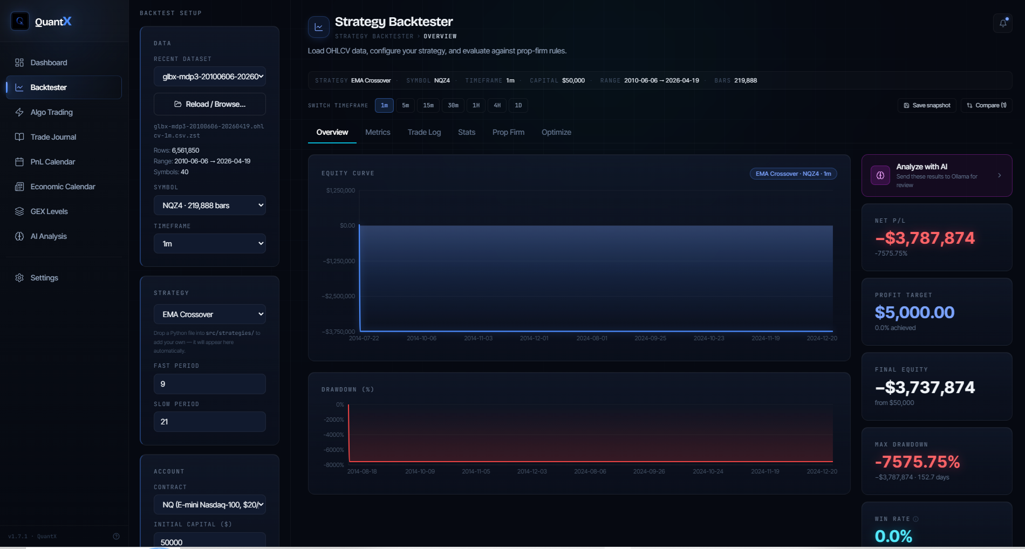Open the Recent Dataset dropdown

tap(210, 77)
